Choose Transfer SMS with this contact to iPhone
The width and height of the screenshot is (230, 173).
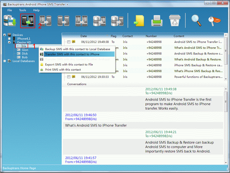click(77, 54)
